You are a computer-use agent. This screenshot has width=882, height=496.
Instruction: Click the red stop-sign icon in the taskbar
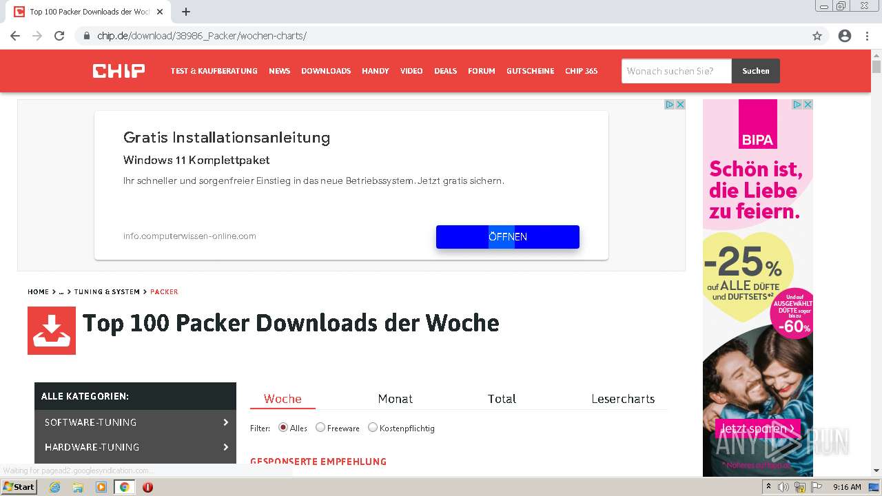(147, 487)
